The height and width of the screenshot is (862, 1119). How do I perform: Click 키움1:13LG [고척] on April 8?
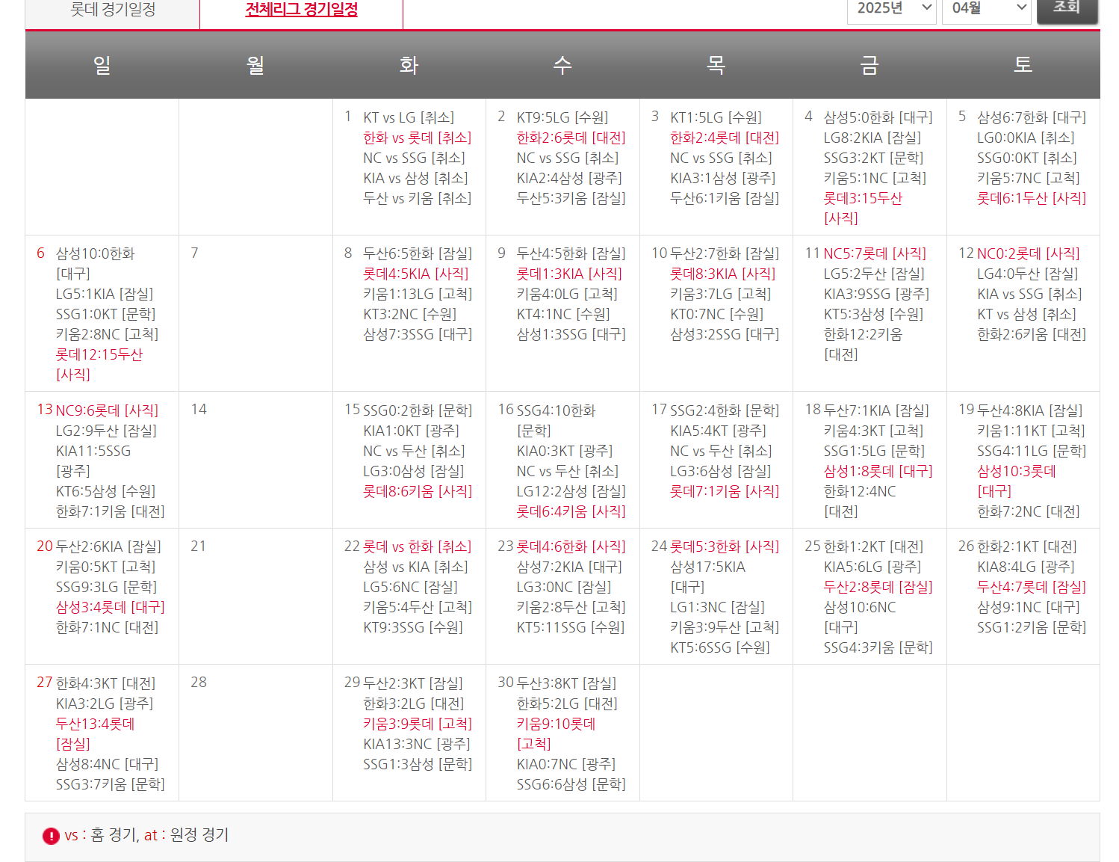tap(418, 294)
